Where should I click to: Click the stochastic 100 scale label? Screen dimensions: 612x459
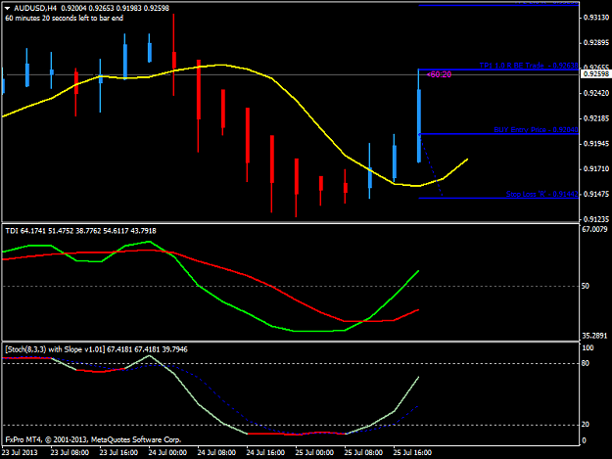[588, 347]
